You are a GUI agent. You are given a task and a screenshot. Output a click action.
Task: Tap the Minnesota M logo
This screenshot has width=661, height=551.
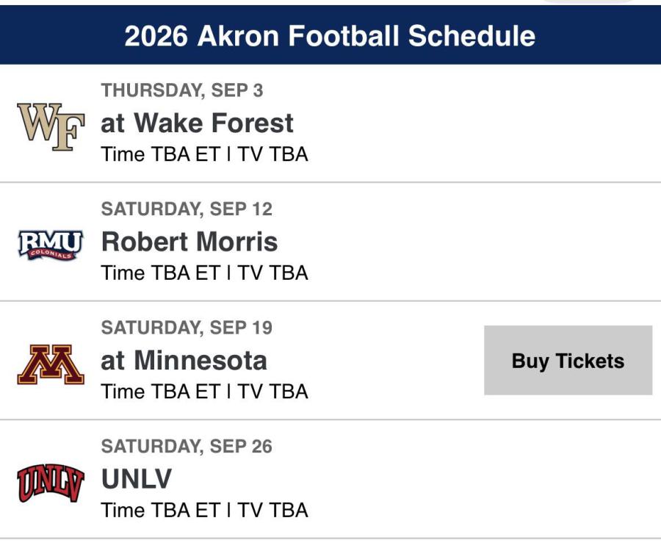(51, 365)
